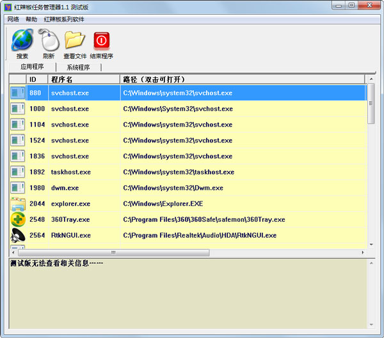The image size is (384, 338).
Task: Select the dwm.exe row icon
Action: click(18, 188)
